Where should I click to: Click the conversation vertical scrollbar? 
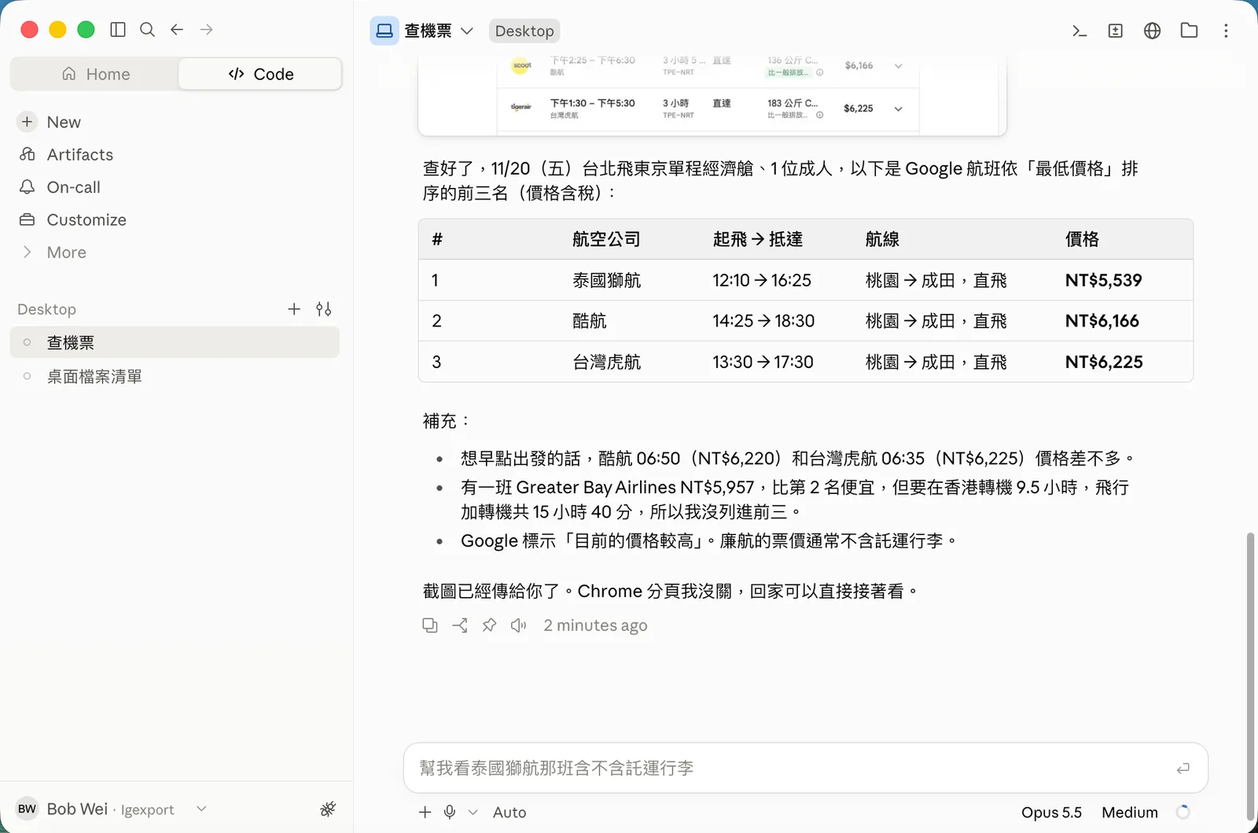(1250, 676)
